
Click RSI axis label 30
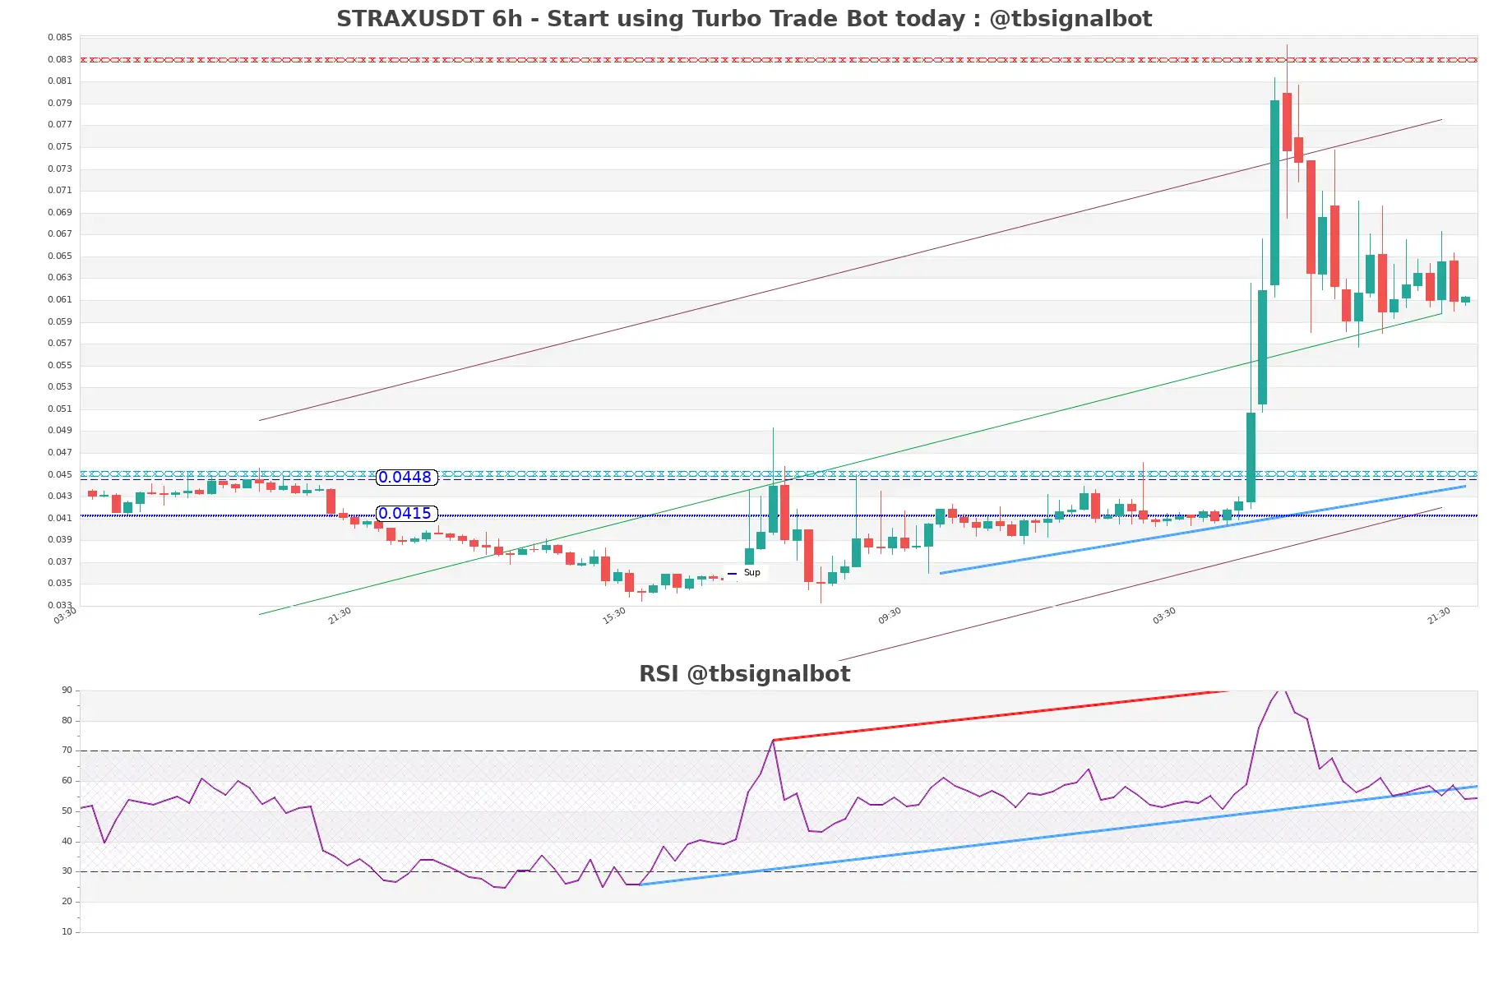67,871
